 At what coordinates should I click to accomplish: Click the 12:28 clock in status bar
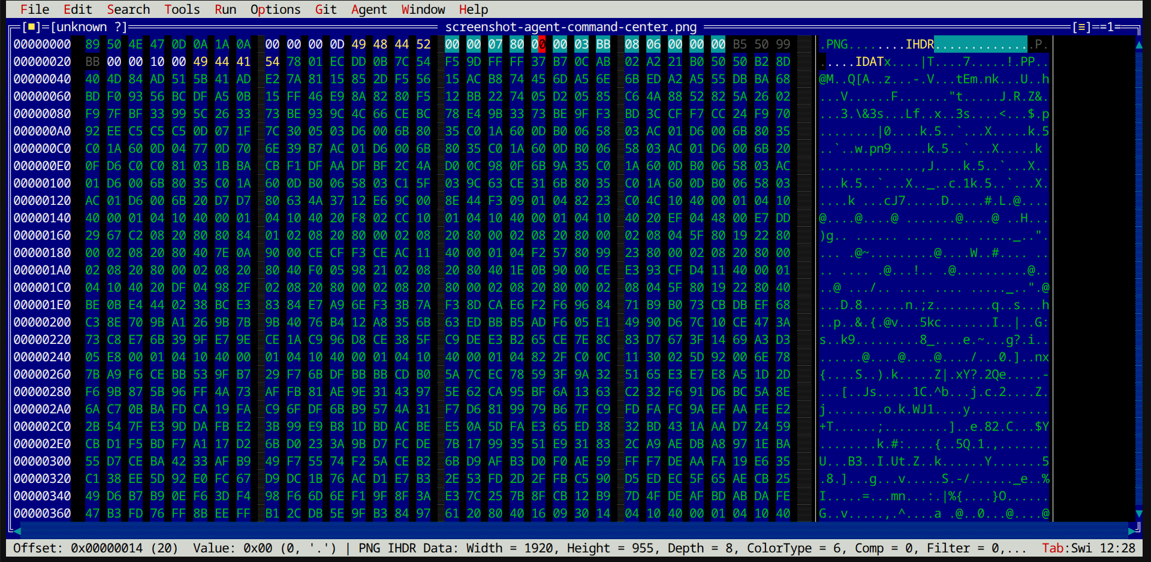pyautogui.click(x=1117, y=548)
